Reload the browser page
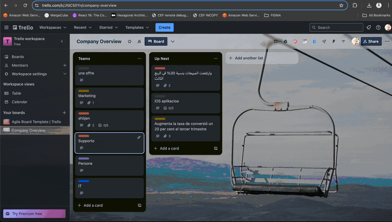392x222 pixels. point(25,5)
